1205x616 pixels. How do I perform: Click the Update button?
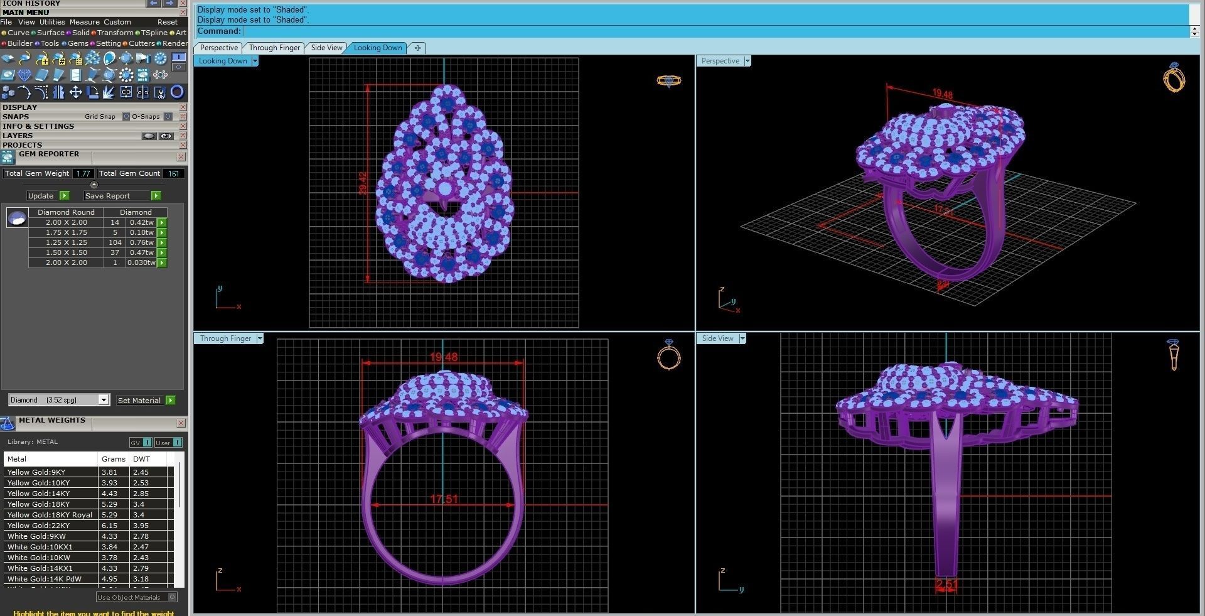(47, 196)
